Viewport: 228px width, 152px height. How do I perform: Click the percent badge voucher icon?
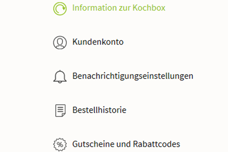point(60,144)
